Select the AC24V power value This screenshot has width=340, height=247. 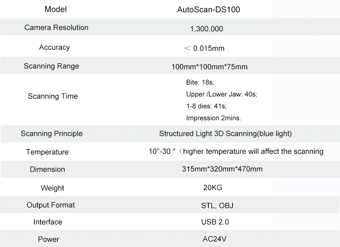215,239
